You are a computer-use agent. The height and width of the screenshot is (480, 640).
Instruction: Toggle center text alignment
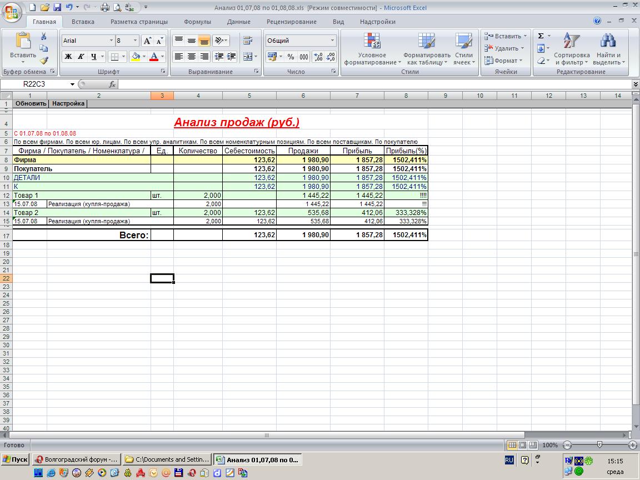192,56
